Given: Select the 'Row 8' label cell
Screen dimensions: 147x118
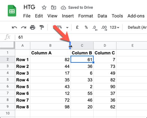Looking at the screenshot, I should pyautogui.click(x=23, y=107).
